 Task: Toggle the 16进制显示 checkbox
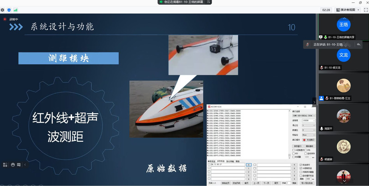tap(293, 150)
